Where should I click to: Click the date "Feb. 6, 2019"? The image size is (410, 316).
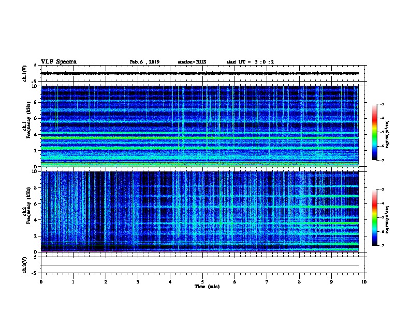click(x=144, y=62)
